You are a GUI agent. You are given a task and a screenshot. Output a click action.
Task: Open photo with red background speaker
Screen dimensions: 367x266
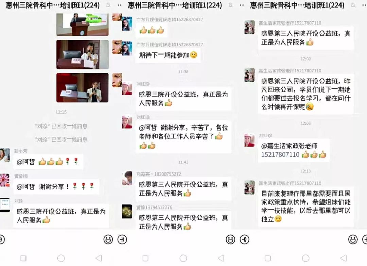coord(82,88)
